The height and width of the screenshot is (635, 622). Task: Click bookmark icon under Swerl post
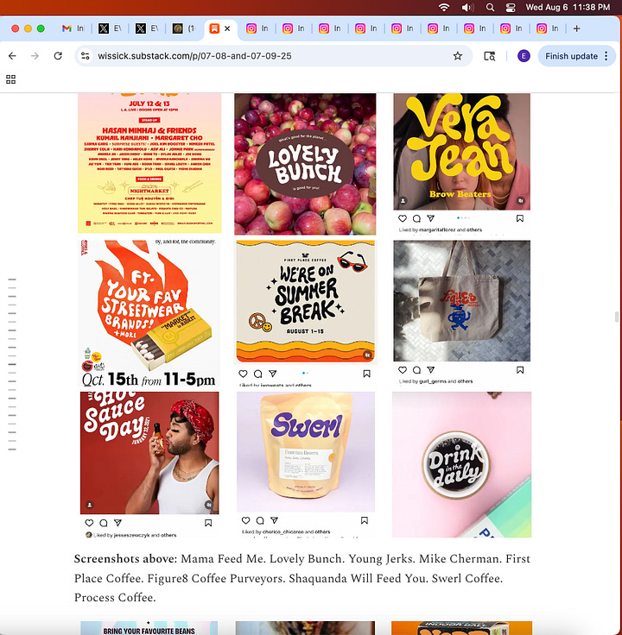[x=364, y=520]
